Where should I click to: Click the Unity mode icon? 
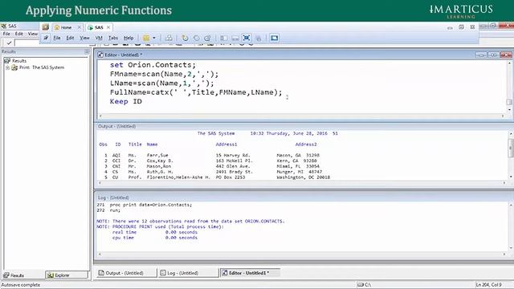click(259, 38)
